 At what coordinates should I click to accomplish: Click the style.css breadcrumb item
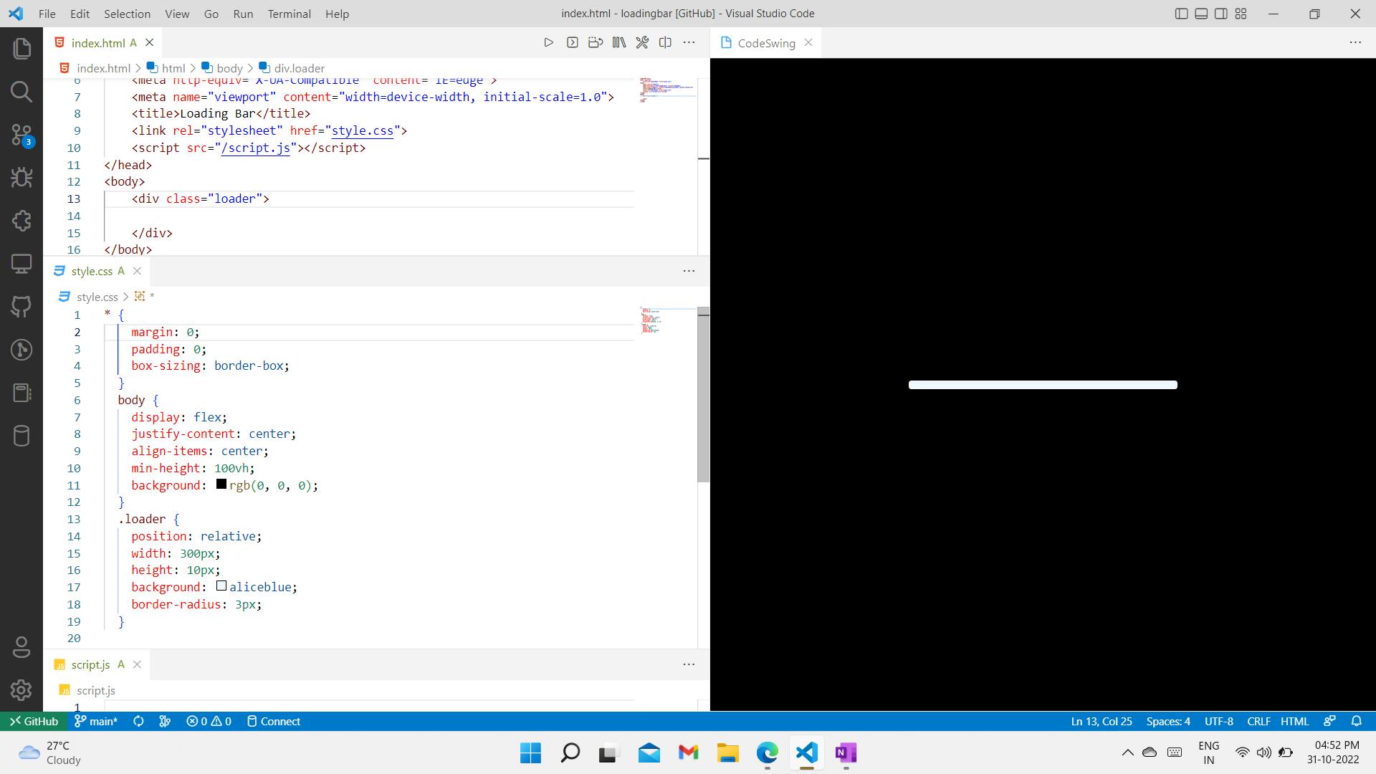[x=89, y=297]
